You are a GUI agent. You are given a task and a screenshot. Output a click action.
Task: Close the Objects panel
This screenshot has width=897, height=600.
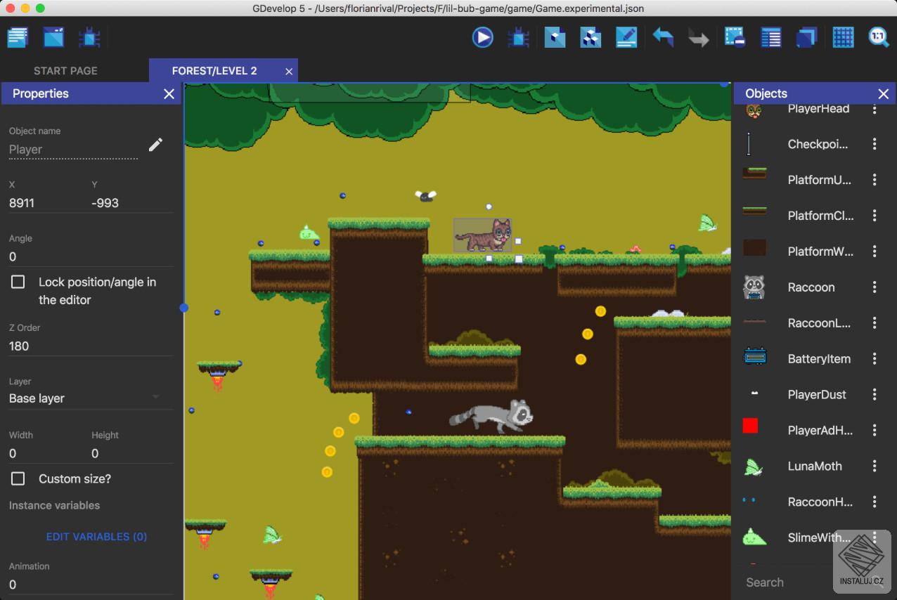tap(884, 94)
